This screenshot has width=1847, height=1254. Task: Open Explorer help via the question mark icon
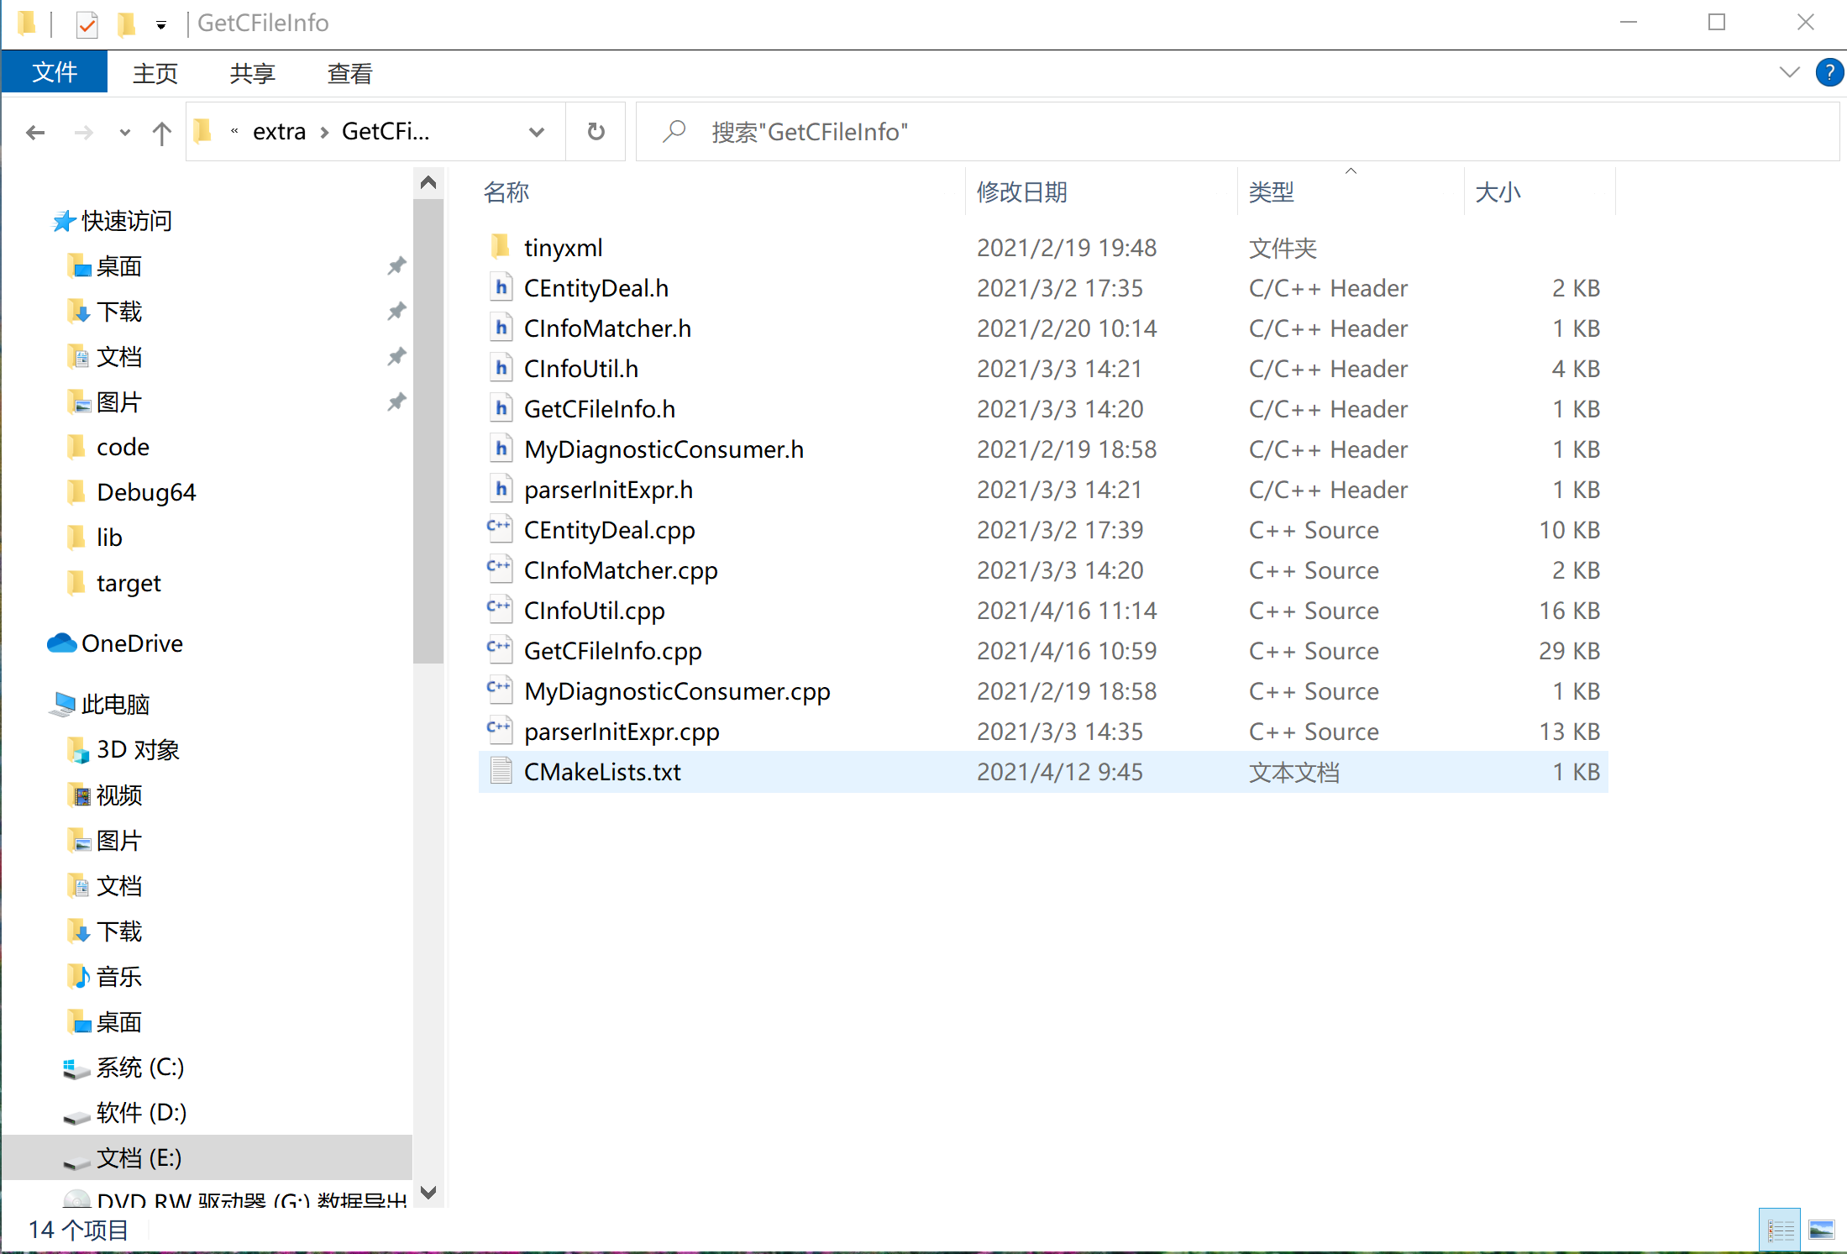click(1829, 72)
